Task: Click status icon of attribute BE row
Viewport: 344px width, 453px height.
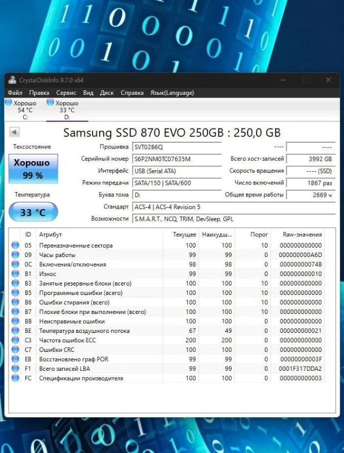Action: 15,330
